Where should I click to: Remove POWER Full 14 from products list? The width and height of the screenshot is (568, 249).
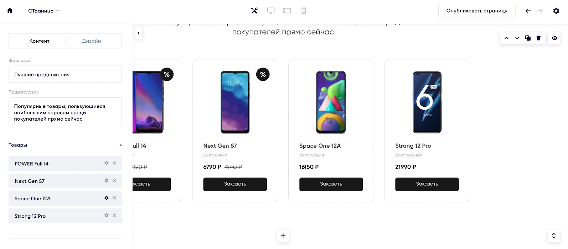[x=114, y=163]
